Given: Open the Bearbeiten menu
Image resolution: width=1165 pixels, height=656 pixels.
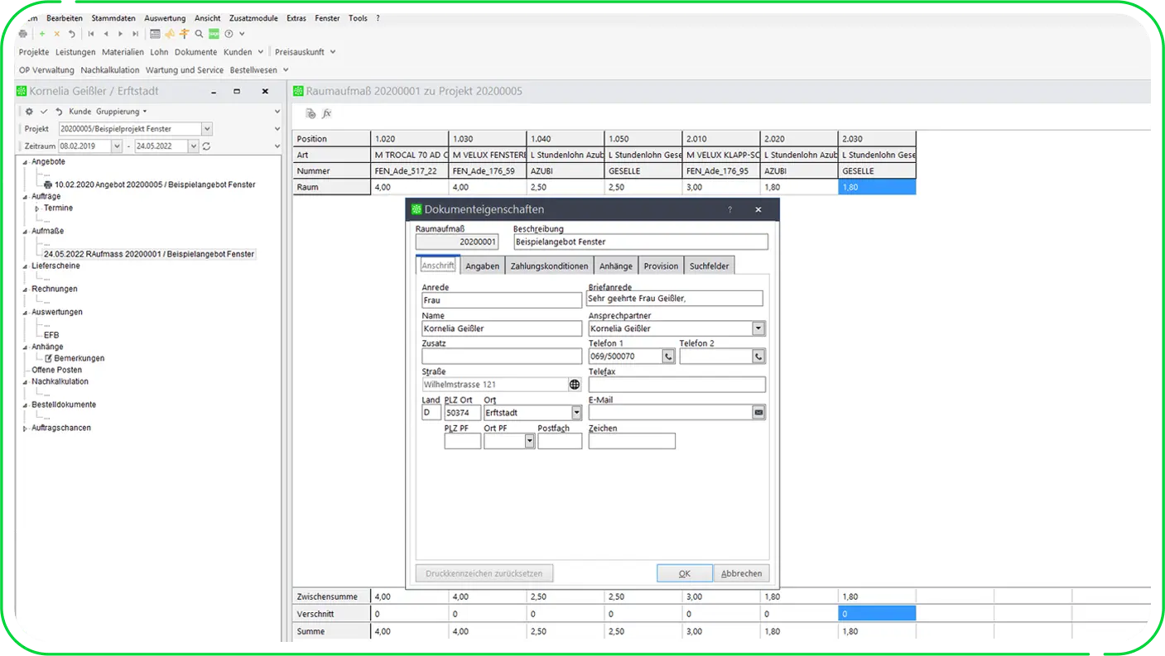Looking at the screenshot, I should coord(65,18).
